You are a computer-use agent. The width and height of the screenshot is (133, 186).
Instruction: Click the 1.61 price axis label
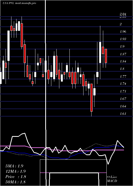point(123,114)
